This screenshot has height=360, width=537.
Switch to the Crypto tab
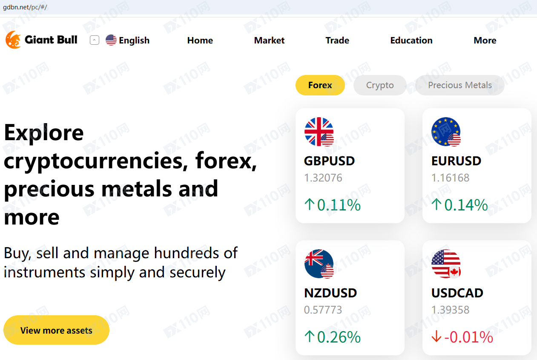pyautogui.click(x=380, y=85)
